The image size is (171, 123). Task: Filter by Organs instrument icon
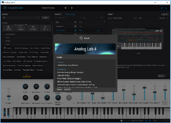(33, 28)
